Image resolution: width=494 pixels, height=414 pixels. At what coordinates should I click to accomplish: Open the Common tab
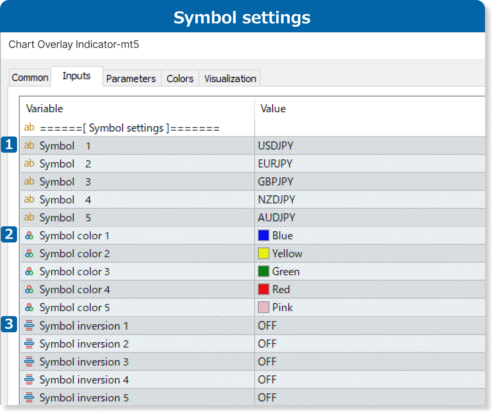point(30,78)
